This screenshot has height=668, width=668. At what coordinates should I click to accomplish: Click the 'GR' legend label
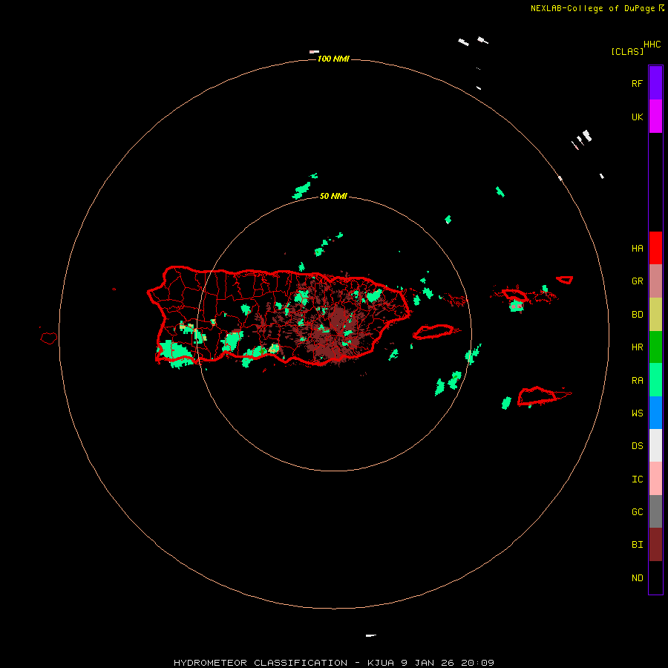coord(637,281)
